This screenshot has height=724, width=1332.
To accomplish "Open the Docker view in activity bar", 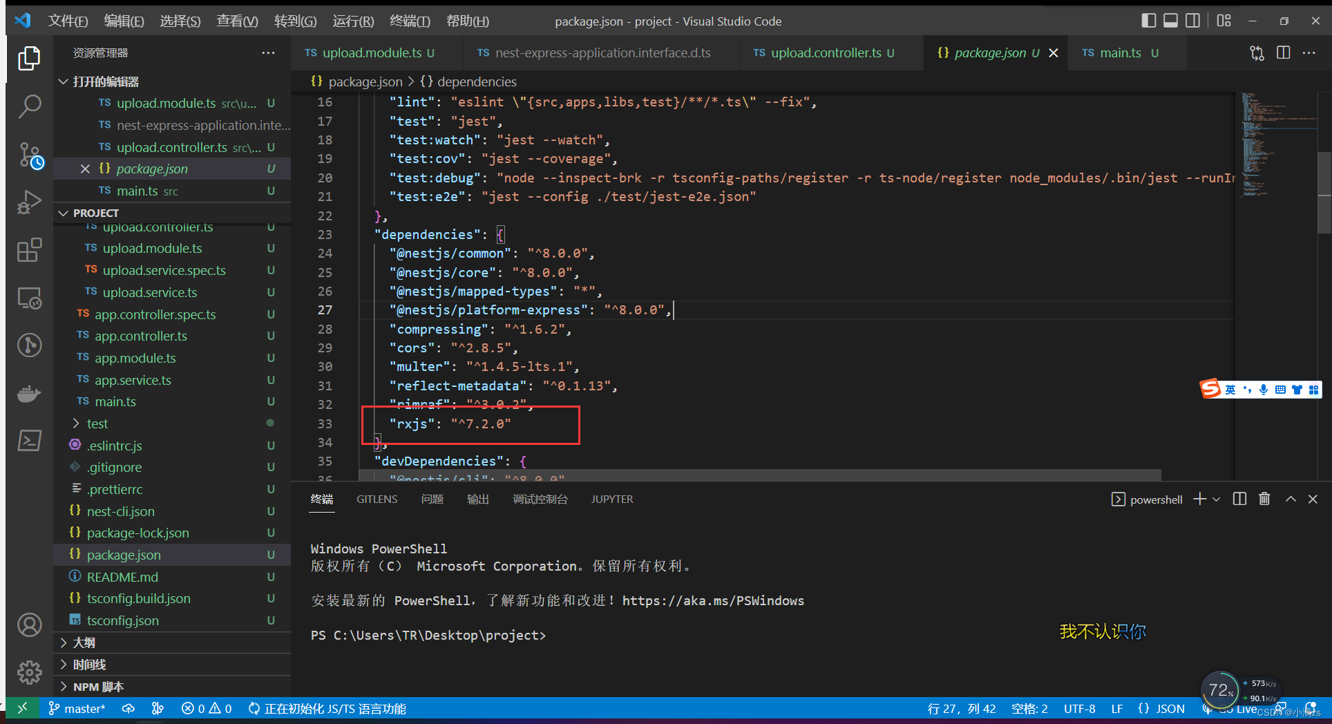I will click(29, 394).
